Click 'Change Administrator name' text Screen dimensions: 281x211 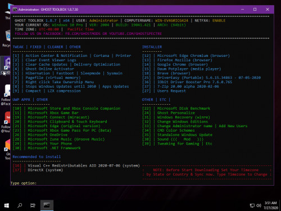pyautogui.click(x=185, y=126)
